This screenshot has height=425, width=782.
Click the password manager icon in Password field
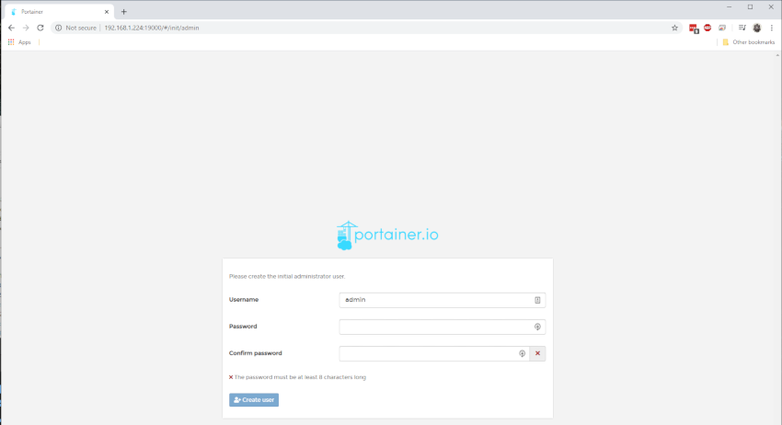[537, 327]
